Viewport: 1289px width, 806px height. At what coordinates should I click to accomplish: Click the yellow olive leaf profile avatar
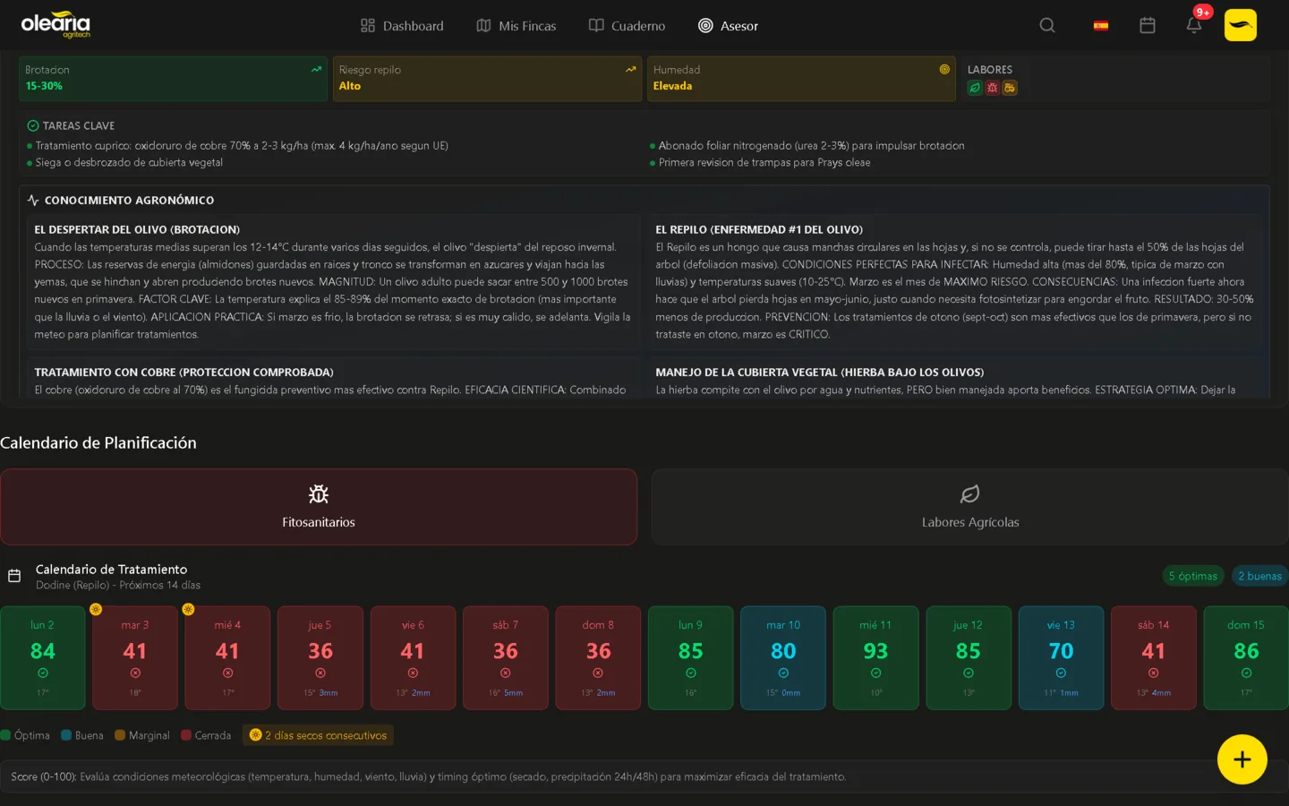[x=1240, y=26]
